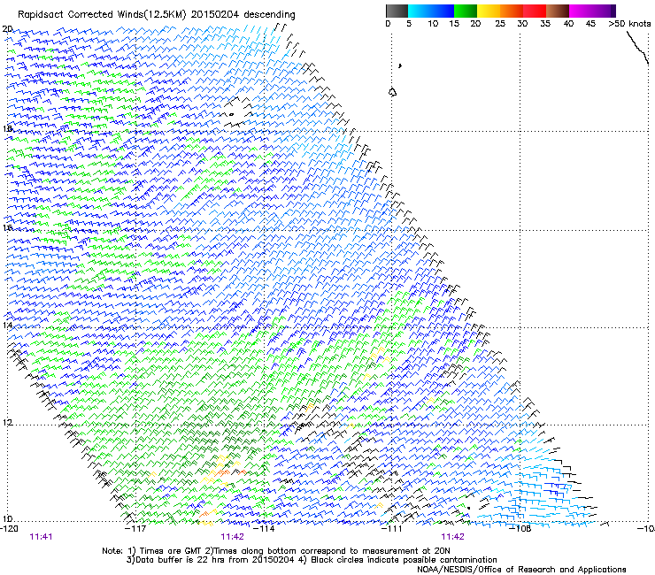Viewport: 655px width, 575px height.
Task: Click longitude label '-111' on bottom axis
Action: 392,529
